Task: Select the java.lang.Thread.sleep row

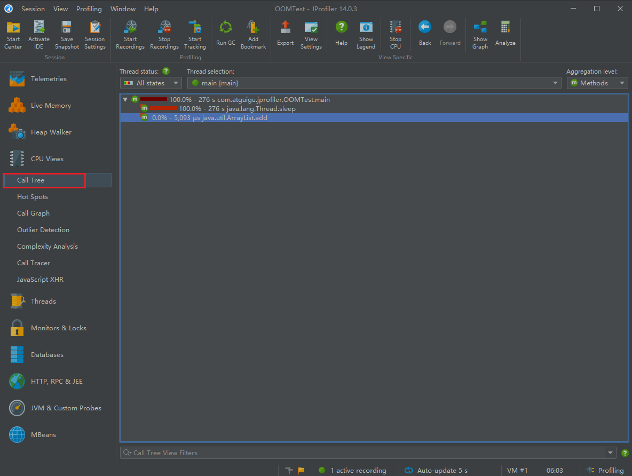Action: 374,109
